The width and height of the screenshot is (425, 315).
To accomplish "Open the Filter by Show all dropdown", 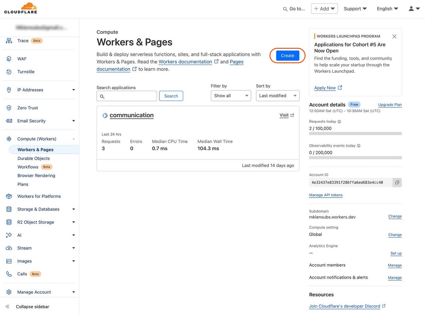I will coord(231,96).
